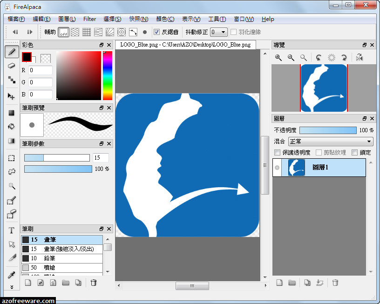Enable the 鎖定 lock checkbox

354,152
